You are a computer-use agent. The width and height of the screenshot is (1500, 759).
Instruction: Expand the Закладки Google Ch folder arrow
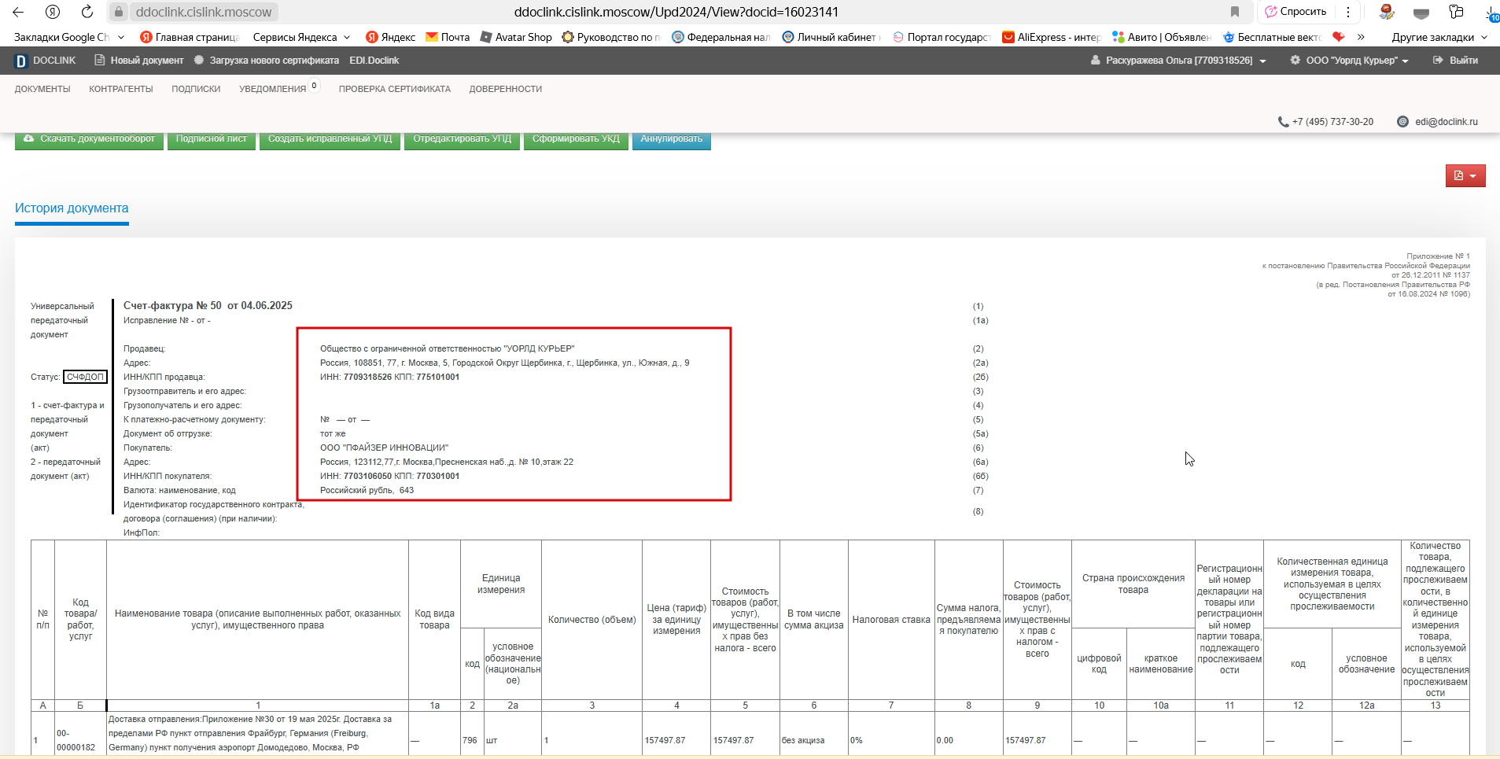pyautogui.click(x=121, y=37)
